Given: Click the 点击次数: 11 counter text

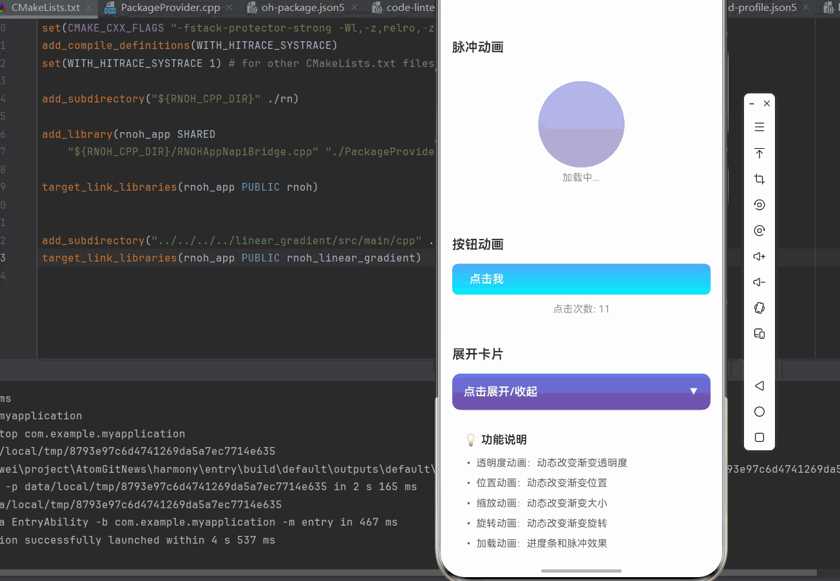Looking at the screenshot, I should pyautogui.click(x=581, y=309).
